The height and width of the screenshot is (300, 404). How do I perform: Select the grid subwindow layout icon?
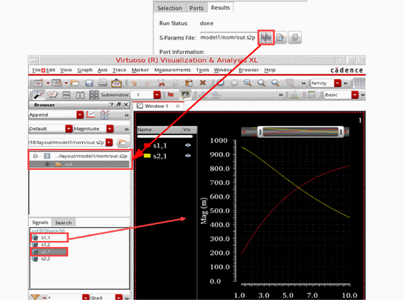point(94,95)
